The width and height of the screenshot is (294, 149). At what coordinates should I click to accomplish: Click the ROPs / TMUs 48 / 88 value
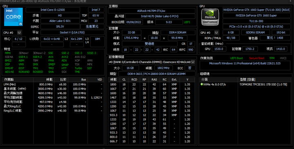pos(231,38)
